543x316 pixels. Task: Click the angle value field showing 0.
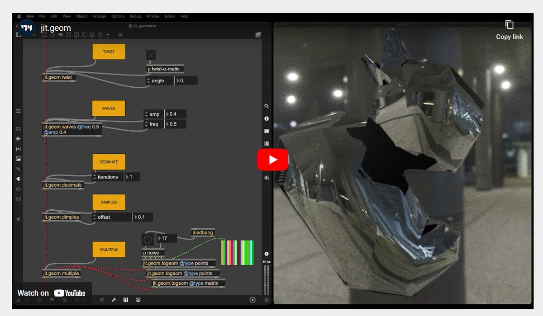[186, 81]
